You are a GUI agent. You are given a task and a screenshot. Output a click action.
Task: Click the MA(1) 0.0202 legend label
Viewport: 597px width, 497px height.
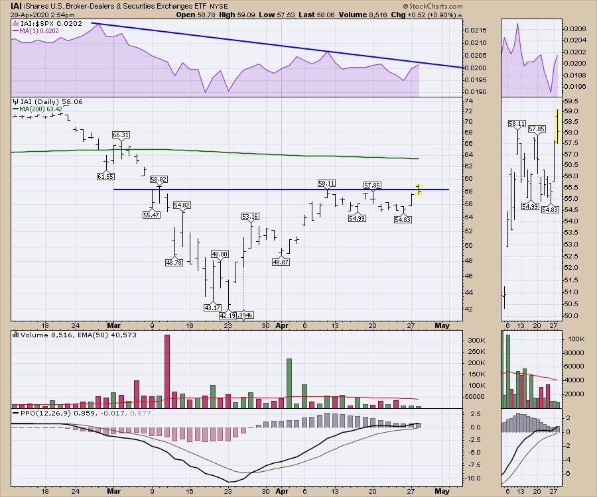(x=39, y=31)
